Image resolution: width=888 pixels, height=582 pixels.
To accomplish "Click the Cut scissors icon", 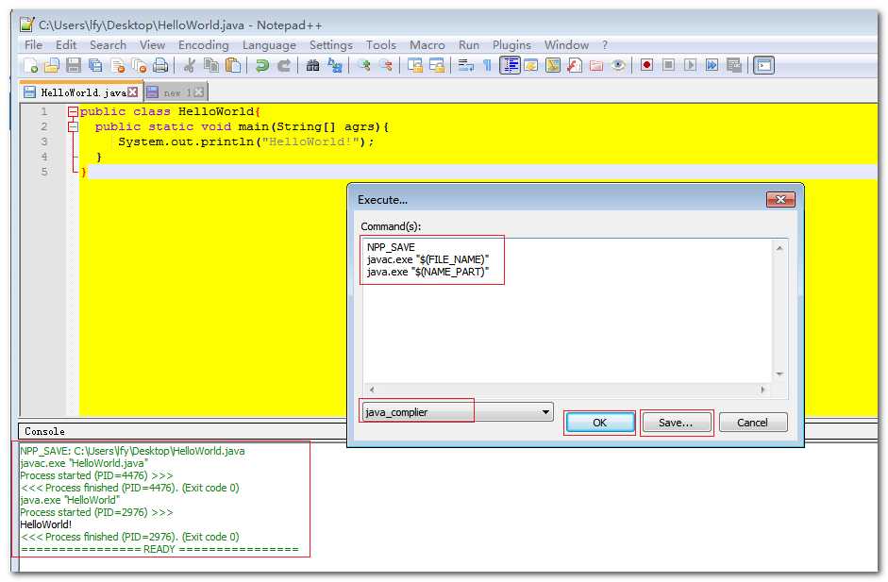I will tap(189, 66).
